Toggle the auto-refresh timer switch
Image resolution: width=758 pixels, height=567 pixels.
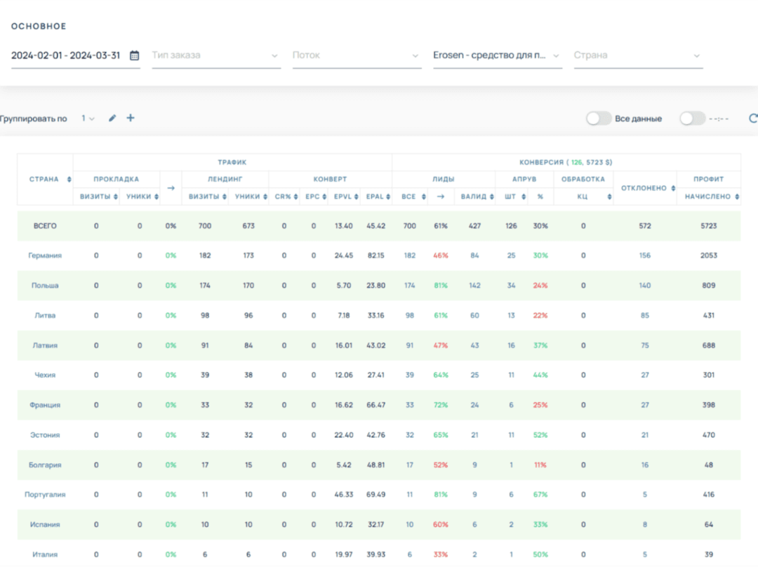click(691, 119)
